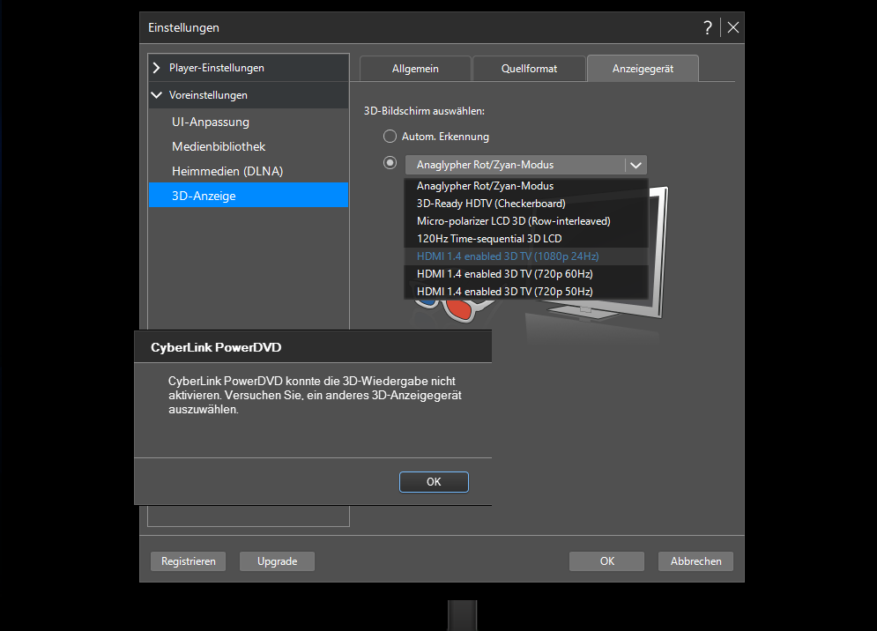The width and height of the screenshot is (877, 631).
Task: Open the Medienbibliothek settings
Action: [249, 146]
